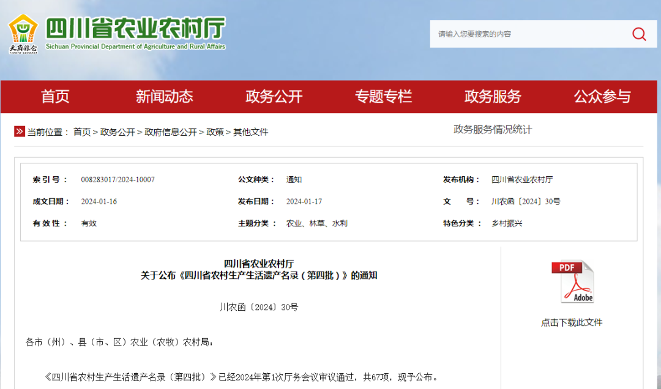Viewport: 661px width, 389px height.
Task: Go to 政策 in the breadcrumb
Action: 215,132
